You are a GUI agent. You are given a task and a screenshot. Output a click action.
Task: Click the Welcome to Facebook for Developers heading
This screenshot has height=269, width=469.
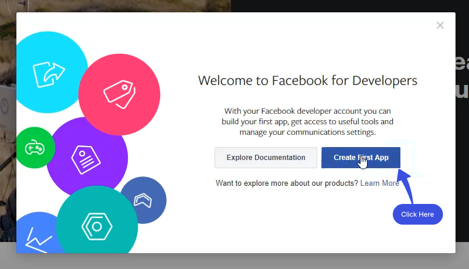pos(307,81)
